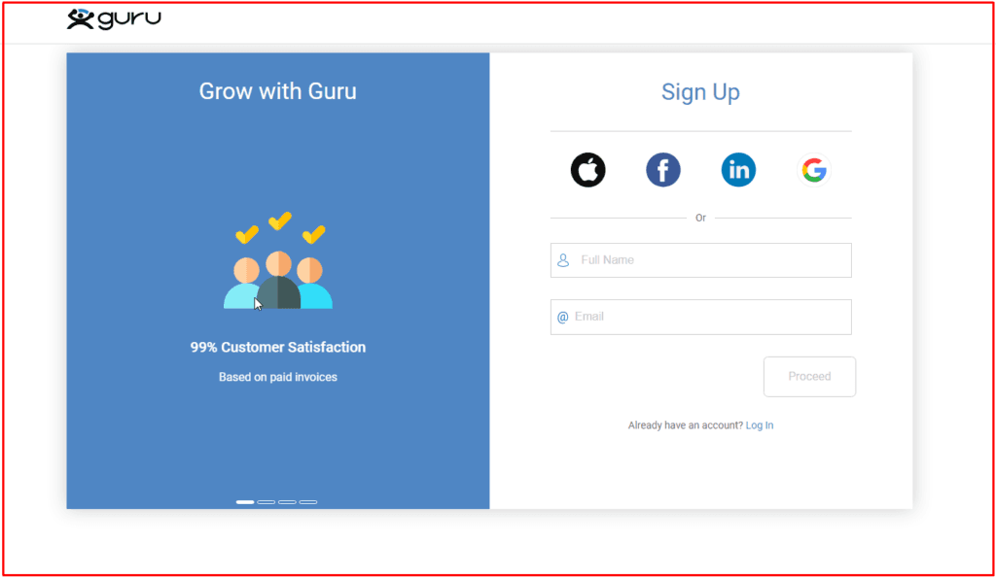Open the Log In link
Screen dimensions: 996x577
[x=759, y=425]
